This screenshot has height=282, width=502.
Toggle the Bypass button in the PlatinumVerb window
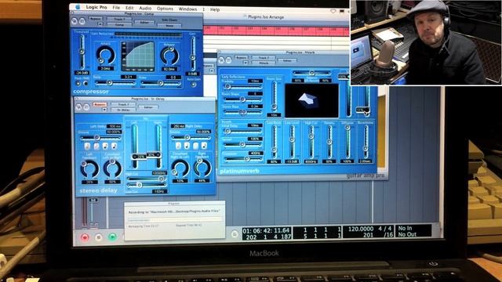point(241,57)
